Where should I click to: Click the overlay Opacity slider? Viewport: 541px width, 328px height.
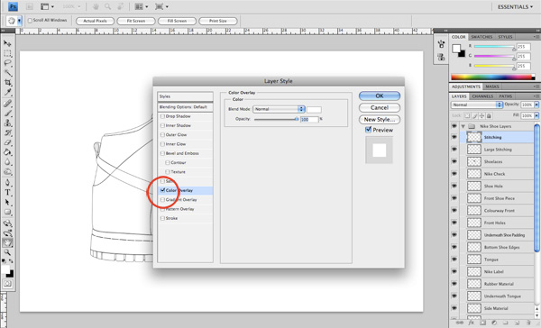click(277, 119)
